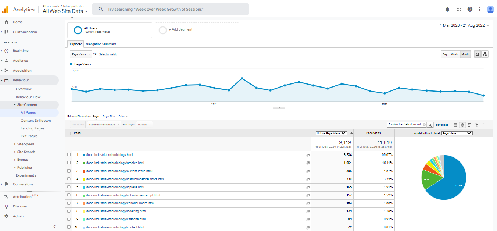This screenshot has height=231, width=497.
Task: Switch chart to motion chart view
Action: click(x=485, y=54)
